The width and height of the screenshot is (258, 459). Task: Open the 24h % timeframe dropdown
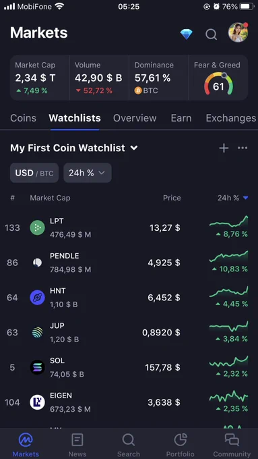click(x=88, y=173)
